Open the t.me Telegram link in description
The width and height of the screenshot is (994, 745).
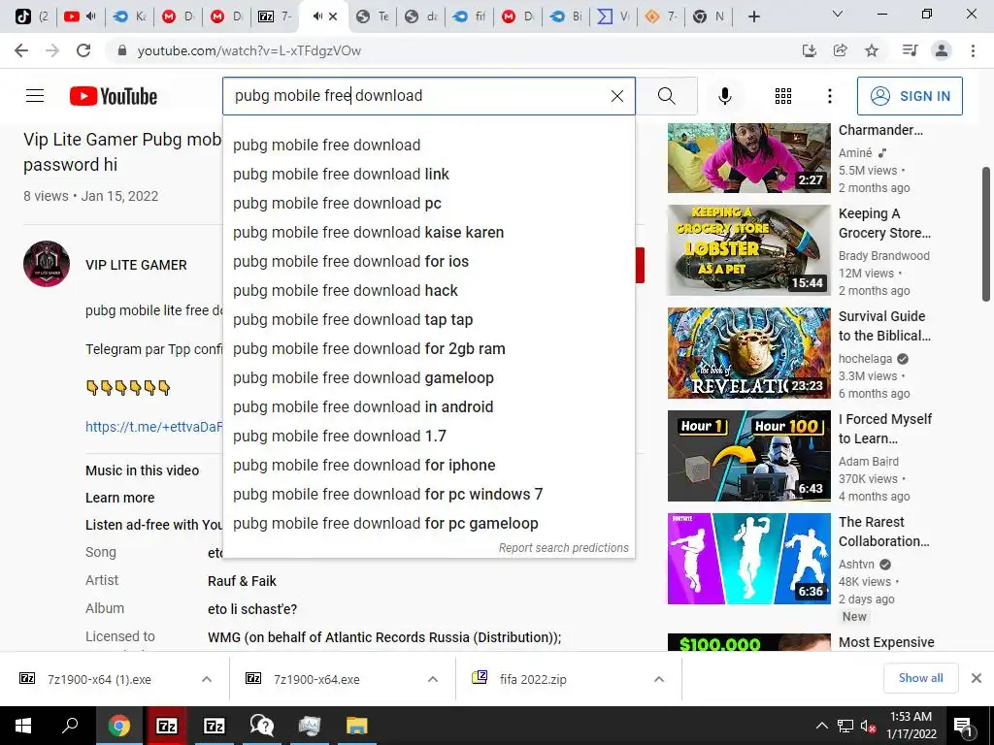(x=154, y=427)
